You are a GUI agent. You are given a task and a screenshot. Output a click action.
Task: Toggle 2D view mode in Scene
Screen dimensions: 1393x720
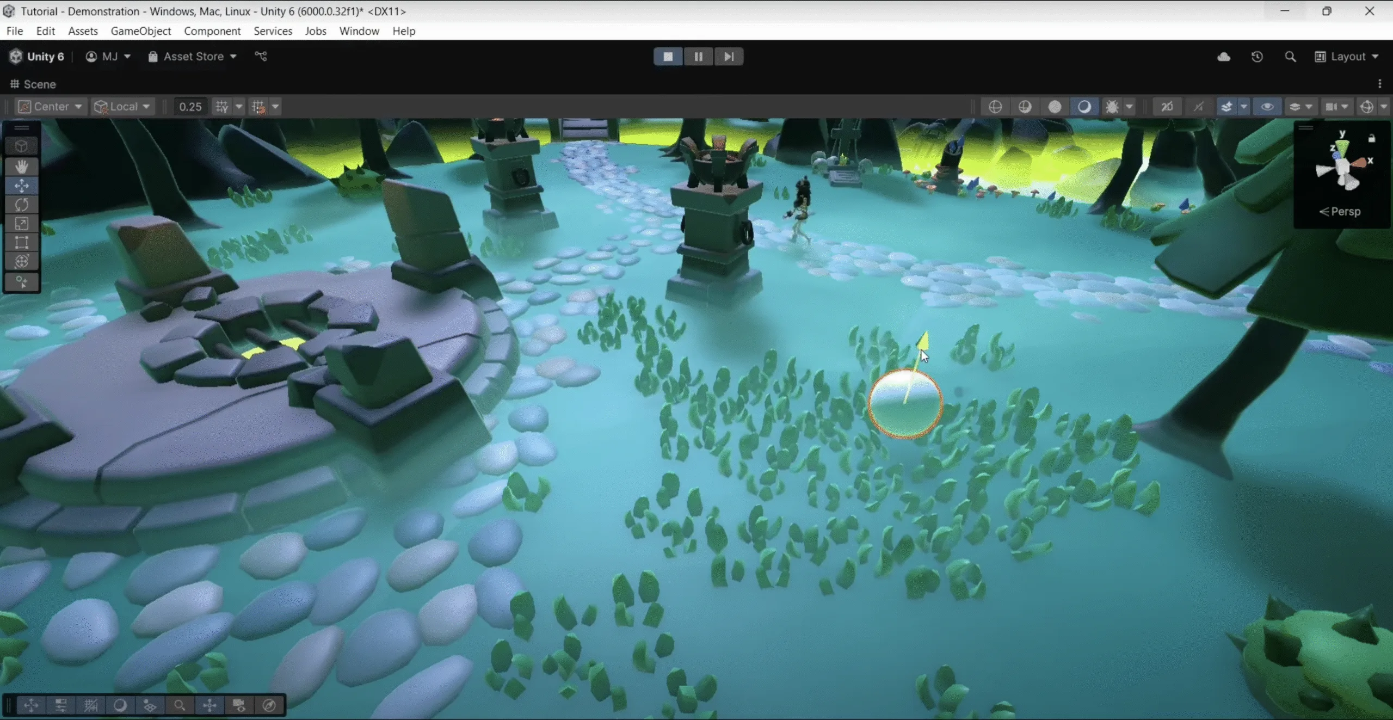(1167, 107)
